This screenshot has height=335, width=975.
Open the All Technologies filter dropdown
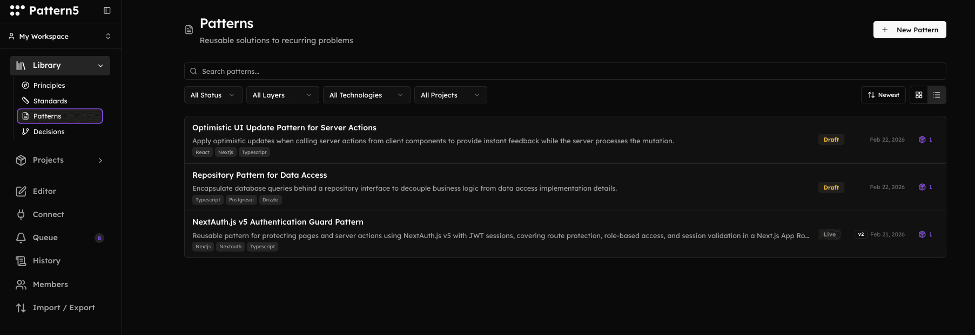(x=366, y=95)
